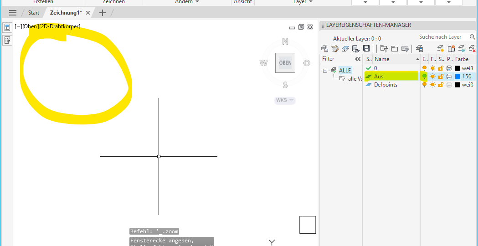
Task: Click the gray layer stack with funnel icon
Action: click(x=405, y=48)
